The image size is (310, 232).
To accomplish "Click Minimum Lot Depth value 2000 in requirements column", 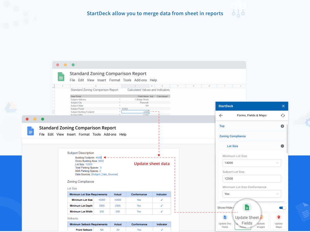I will 102,206.
